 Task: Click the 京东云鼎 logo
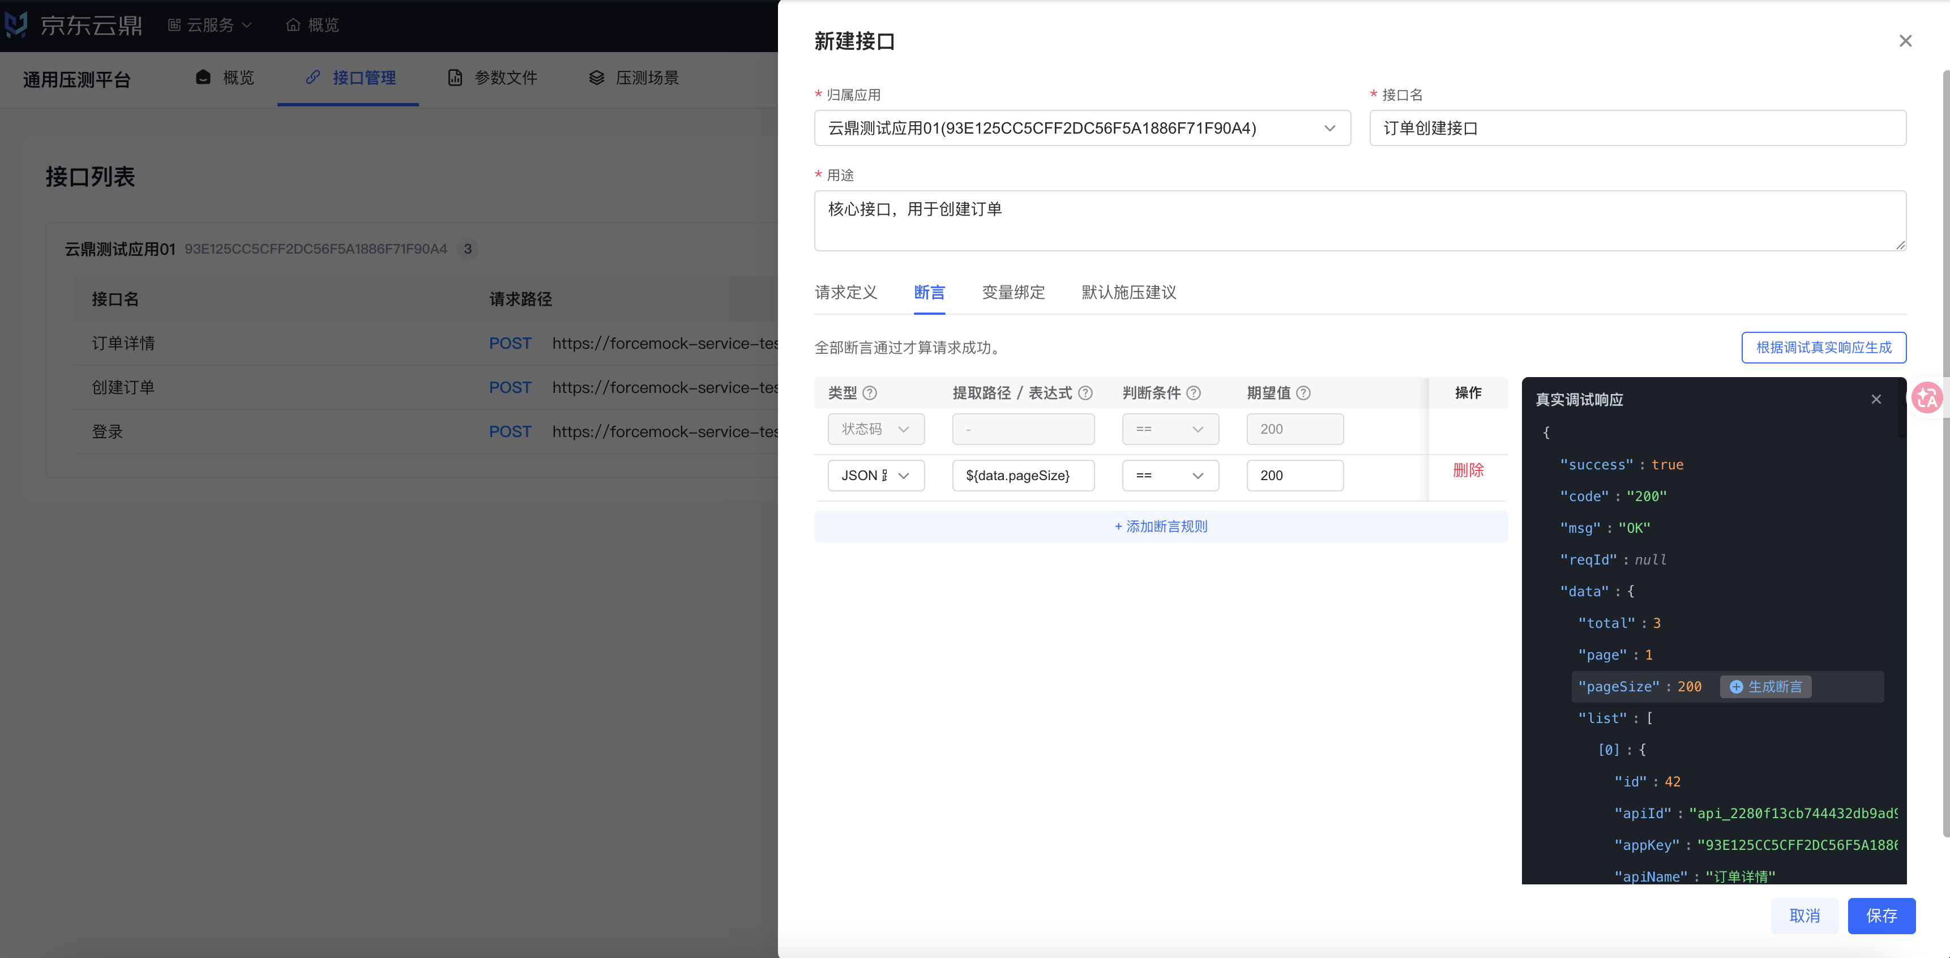pyautogui.click(x=72, y=25)
